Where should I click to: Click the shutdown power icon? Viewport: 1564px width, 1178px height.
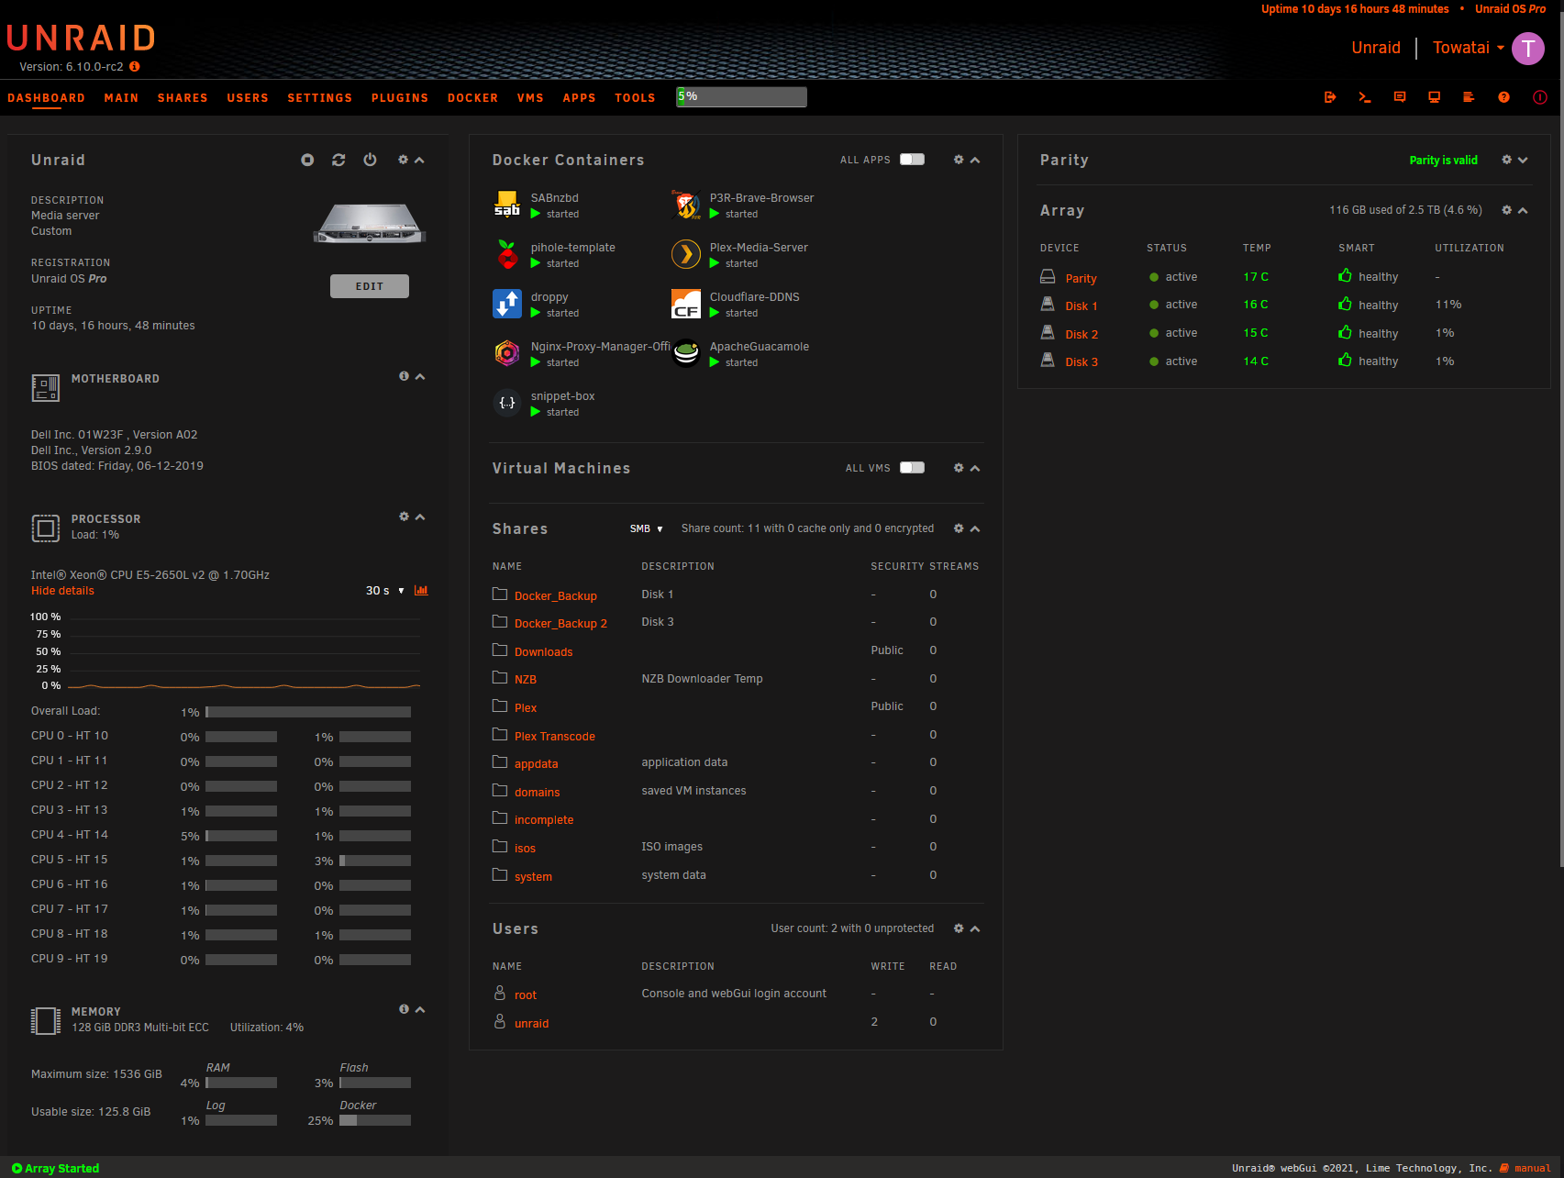click(x=370, y=160)
